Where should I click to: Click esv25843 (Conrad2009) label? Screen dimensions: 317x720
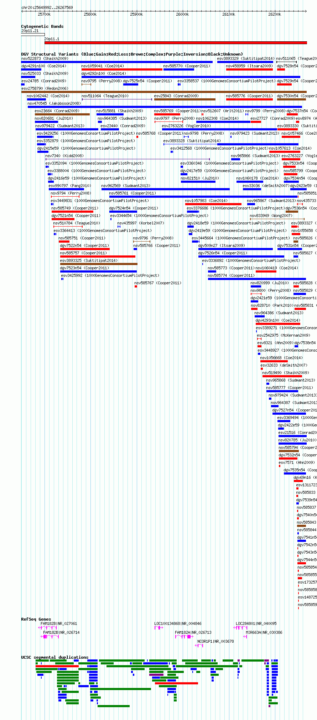tap(176, 96)
